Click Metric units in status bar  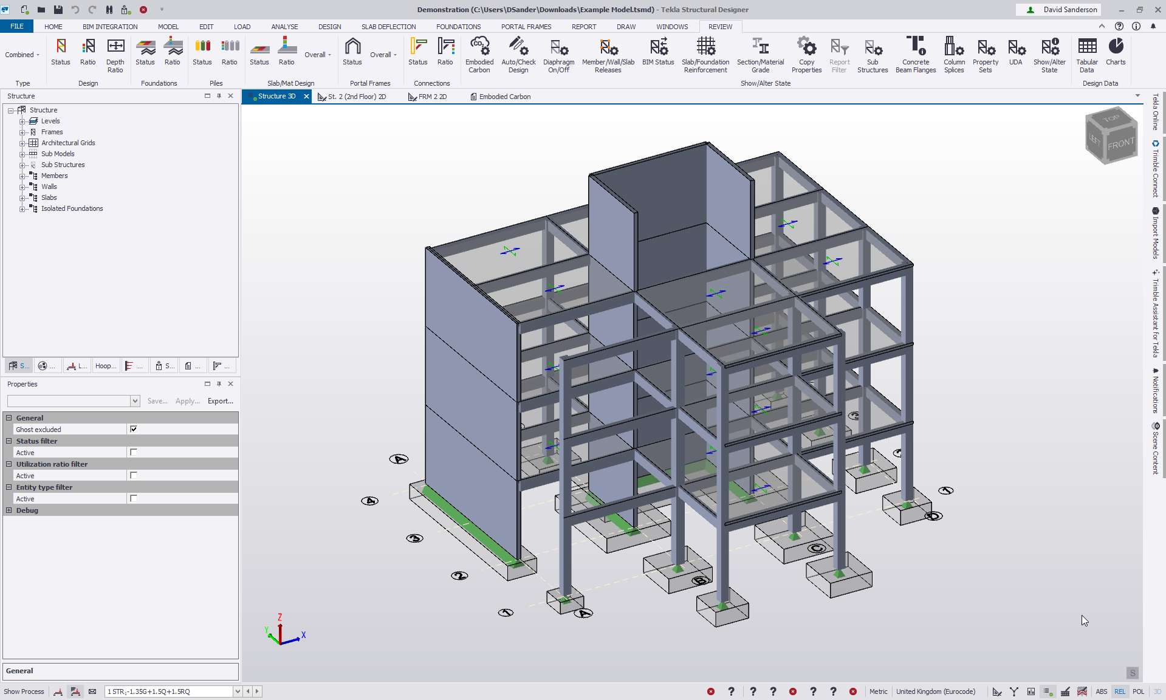click(x=878, y=691)
